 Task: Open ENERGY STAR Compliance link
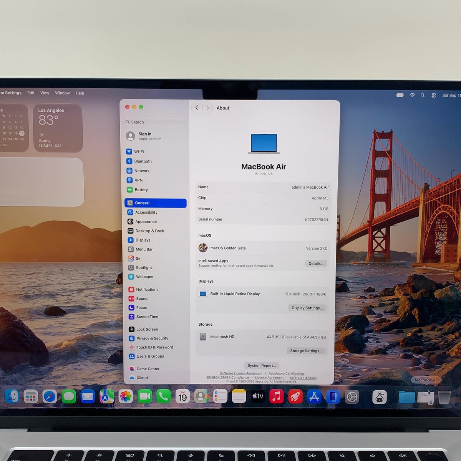228,378
